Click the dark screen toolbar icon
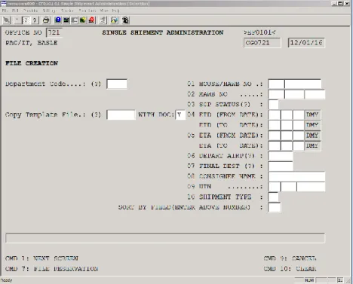The image size is (353, 284). 66,20
